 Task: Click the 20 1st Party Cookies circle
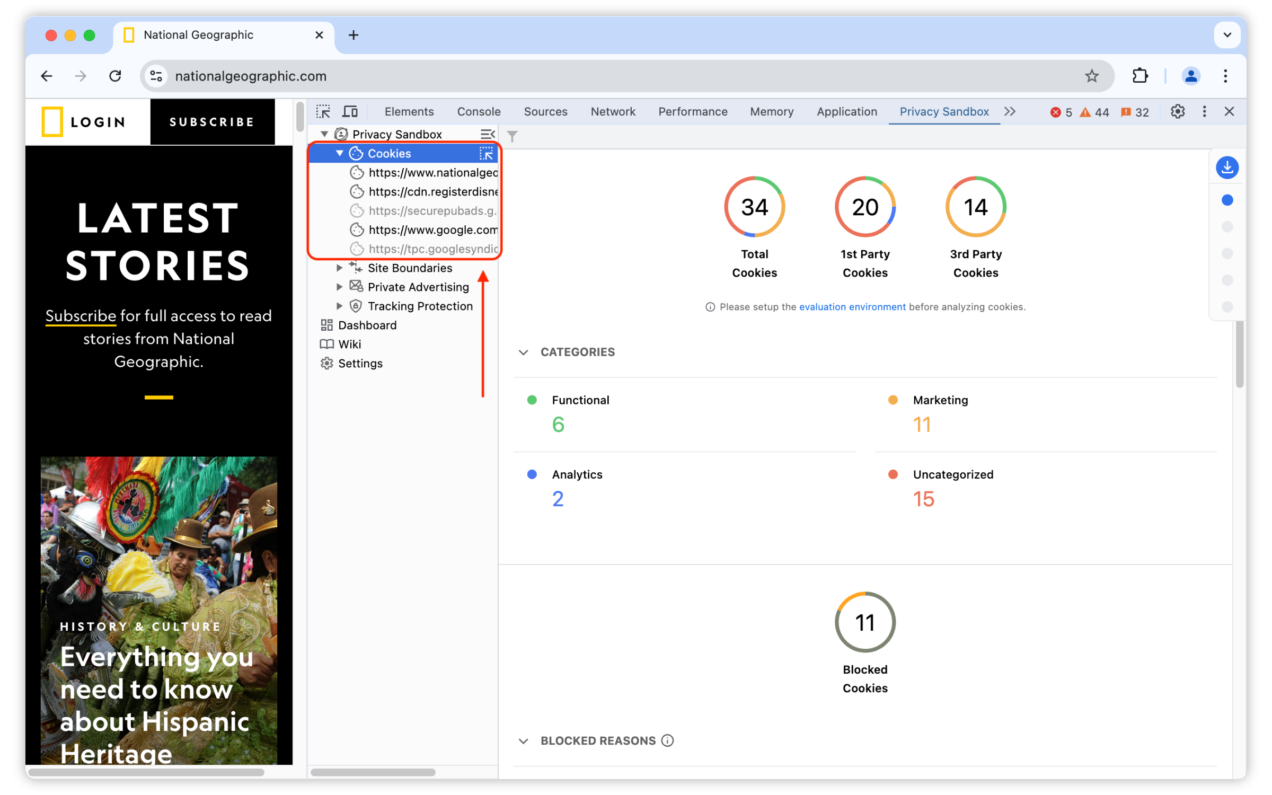click(865, 207)
